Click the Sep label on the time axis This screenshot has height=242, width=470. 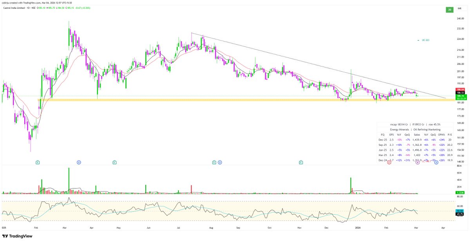coord(238,227)
